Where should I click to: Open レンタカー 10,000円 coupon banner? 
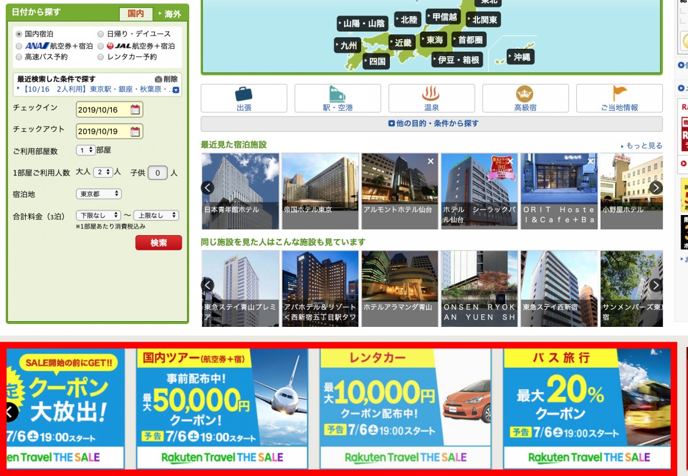pos(405,408)
